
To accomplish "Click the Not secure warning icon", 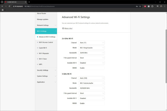I will click(x=14, y=6).
